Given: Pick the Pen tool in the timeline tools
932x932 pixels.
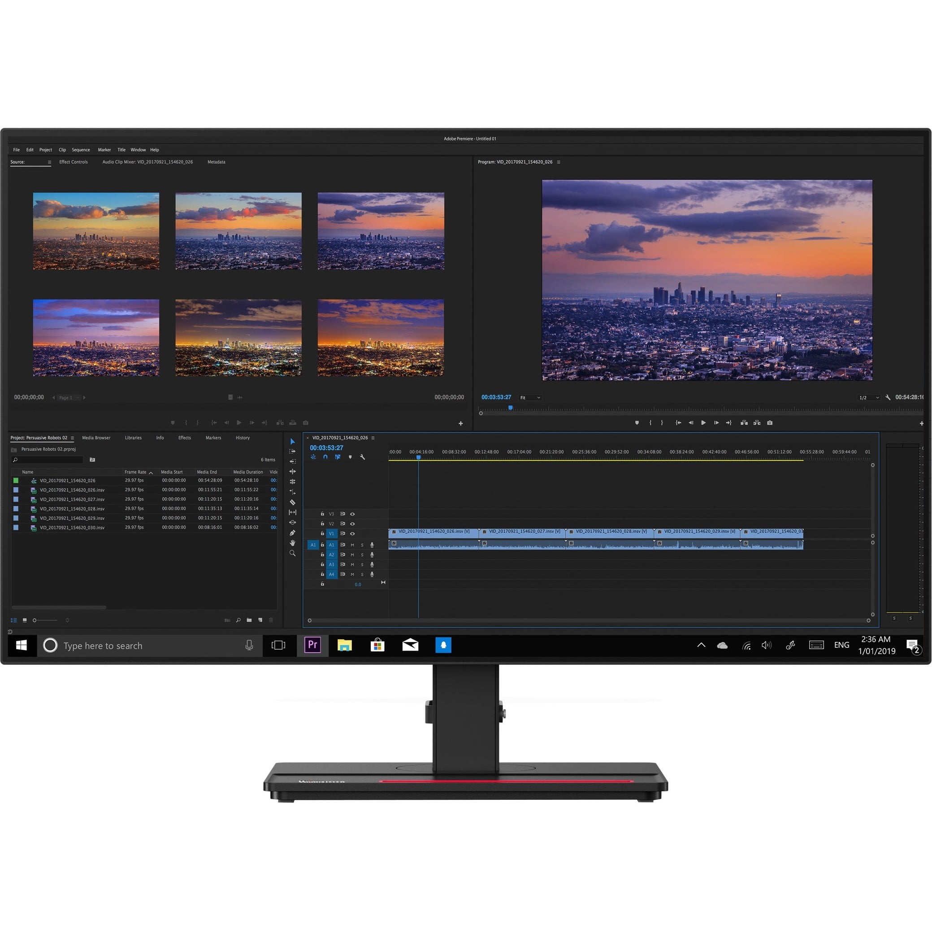Looking at the screenshot, I should 292,532.
